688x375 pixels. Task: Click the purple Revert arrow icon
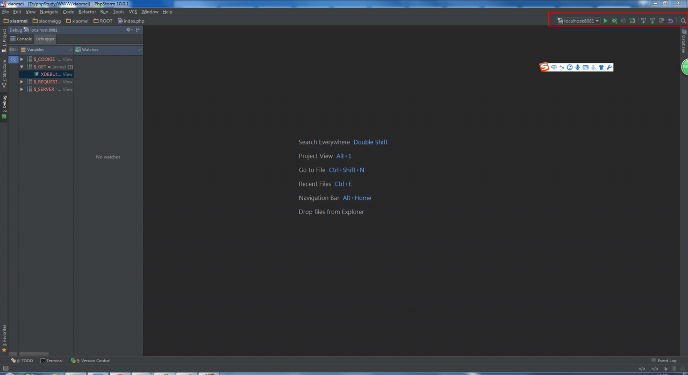tap(670, 21)
